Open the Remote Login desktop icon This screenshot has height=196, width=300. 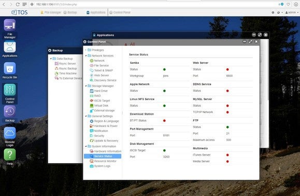coord(10,137)
